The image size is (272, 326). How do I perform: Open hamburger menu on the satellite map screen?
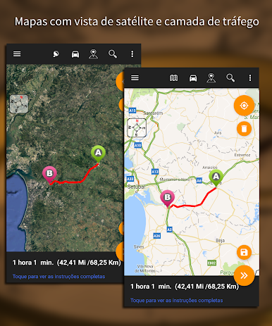coord(17,54)
